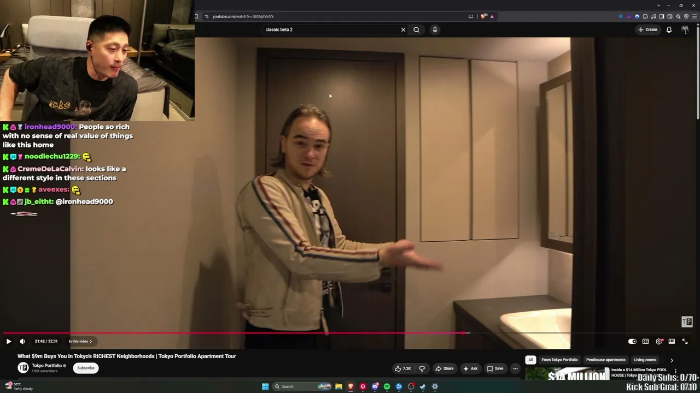Screen dimensions: 700x393
Task: Open the Brave Wallet icon
Action: [670, 16]
